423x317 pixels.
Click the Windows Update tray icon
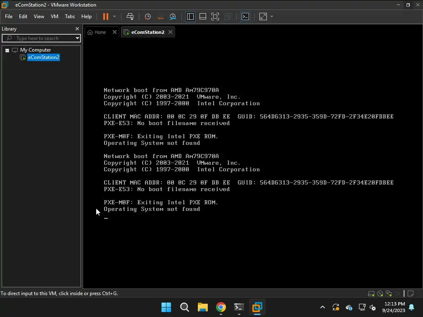(335, 307)
